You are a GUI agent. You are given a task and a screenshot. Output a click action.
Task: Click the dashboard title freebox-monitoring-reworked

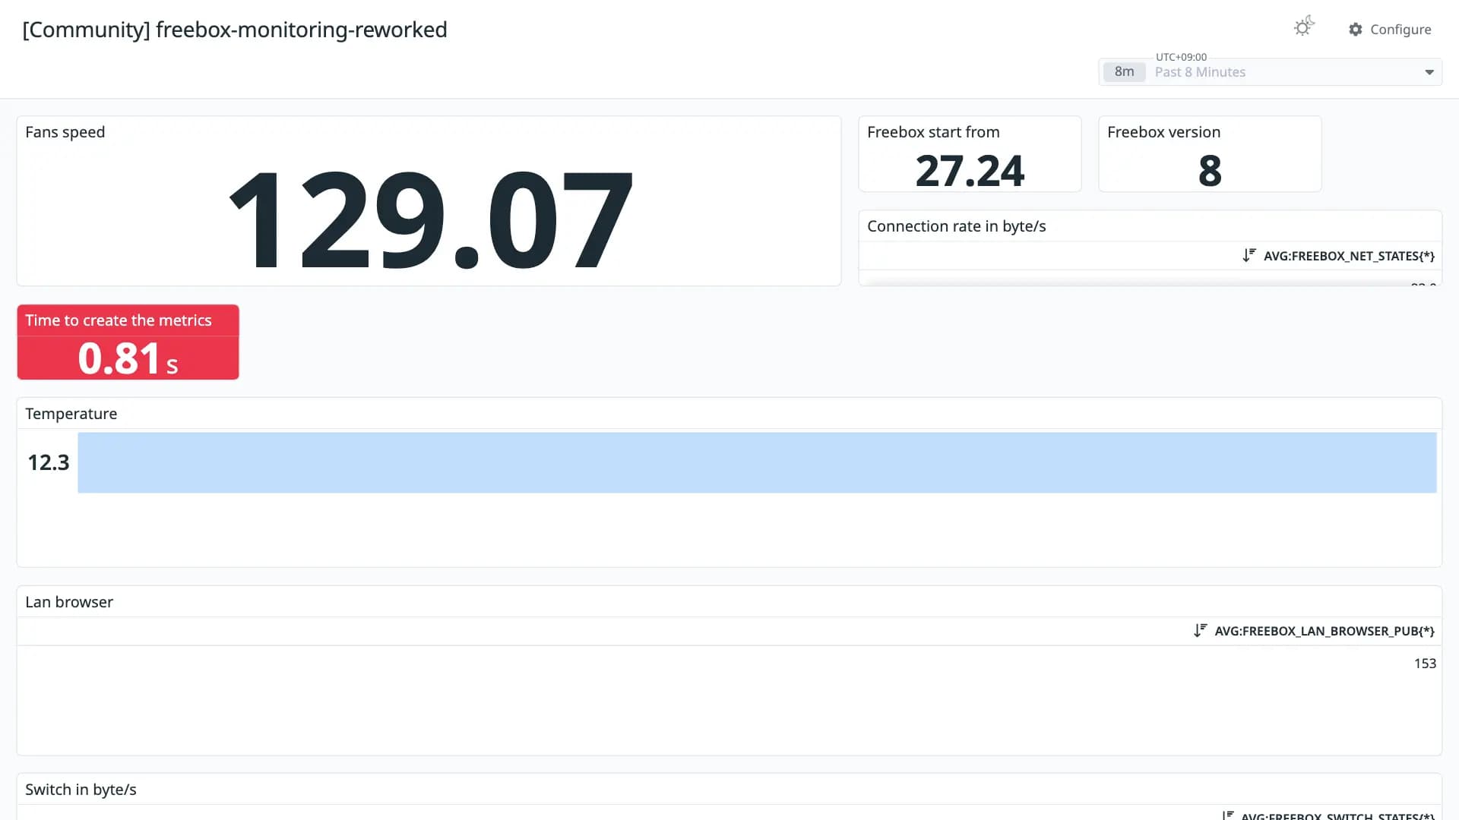click(235, 30)
